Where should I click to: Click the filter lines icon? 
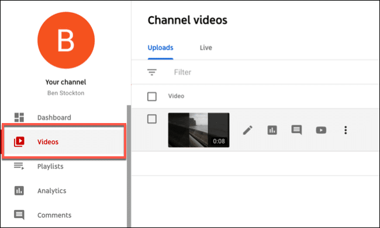[x=152, y=72]
